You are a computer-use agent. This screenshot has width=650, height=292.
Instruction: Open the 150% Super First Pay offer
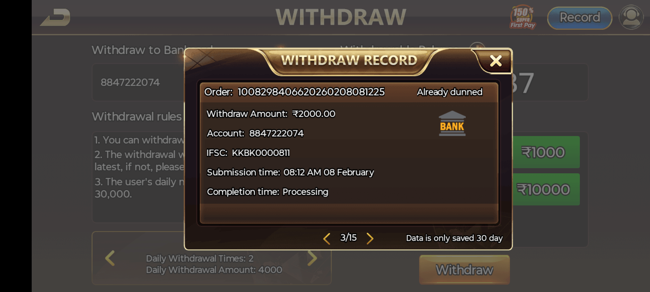522,17
